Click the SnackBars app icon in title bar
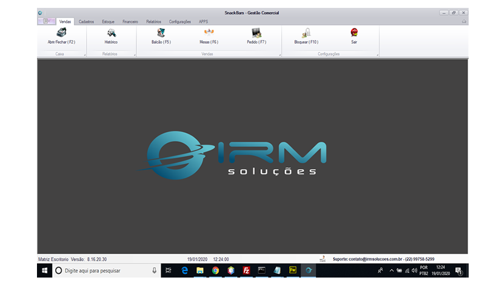This screenshot has width=485, height=303. tap(40, 13)
